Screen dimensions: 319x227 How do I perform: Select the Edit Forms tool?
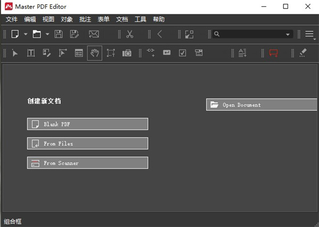(x=79, y=53)
